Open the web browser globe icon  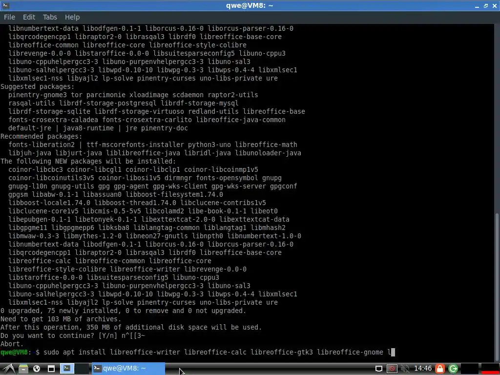(37, 369)
